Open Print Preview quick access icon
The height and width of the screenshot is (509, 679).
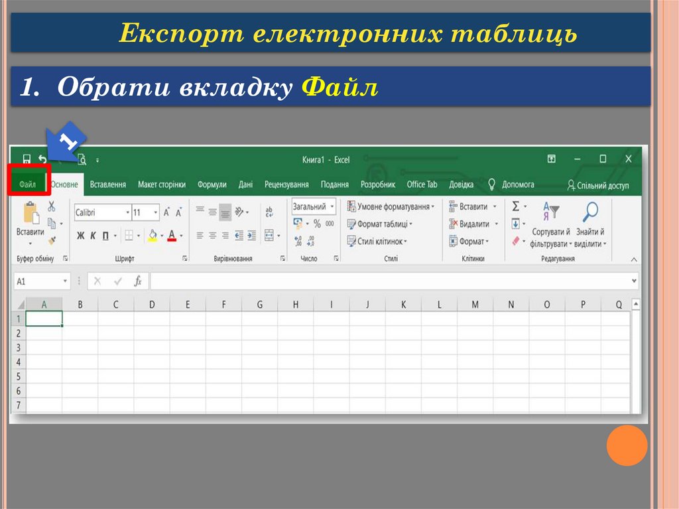pos(82,159)
